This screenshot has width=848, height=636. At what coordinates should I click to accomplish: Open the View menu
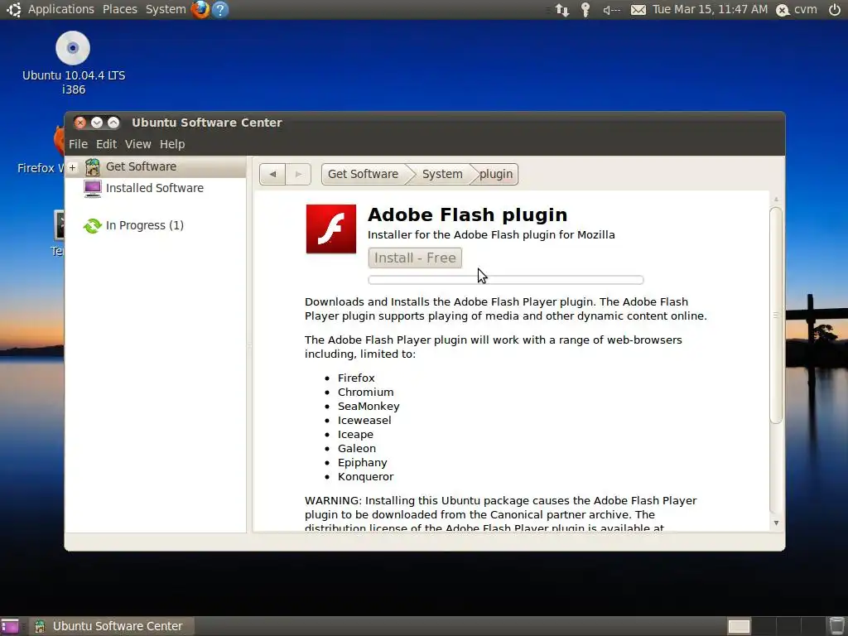click(x=138, y=144)
